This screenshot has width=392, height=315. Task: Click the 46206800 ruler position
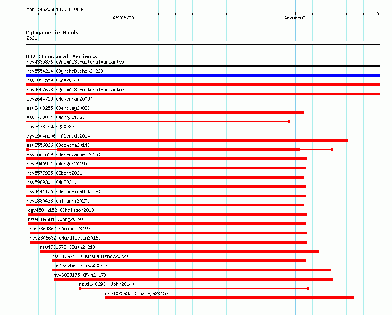coord(295,18)
